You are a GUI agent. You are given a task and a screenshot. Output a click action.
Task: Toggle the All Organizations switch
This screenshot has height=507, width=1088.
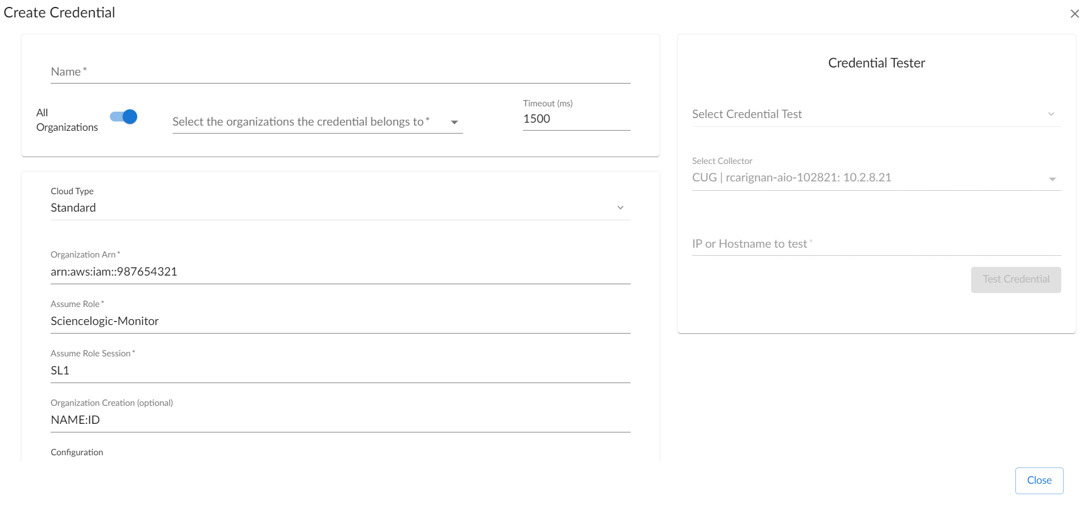[x=124, y=117]
